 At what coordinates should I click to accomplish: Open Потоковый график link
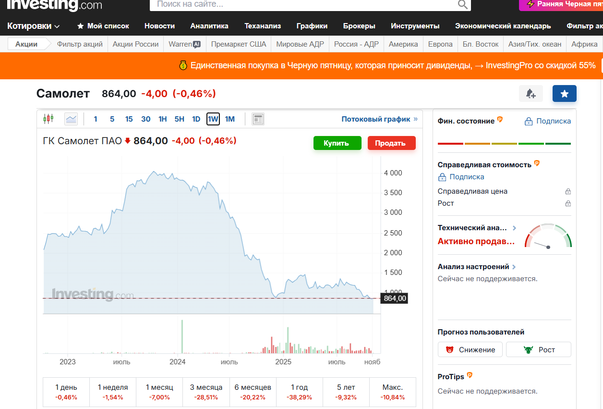(380, 119)
